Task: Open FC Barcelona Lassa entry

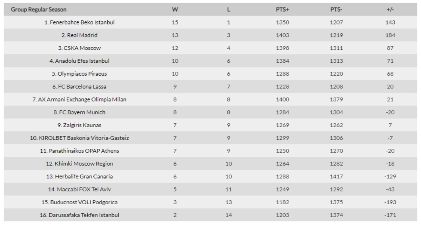Action: 80,87
